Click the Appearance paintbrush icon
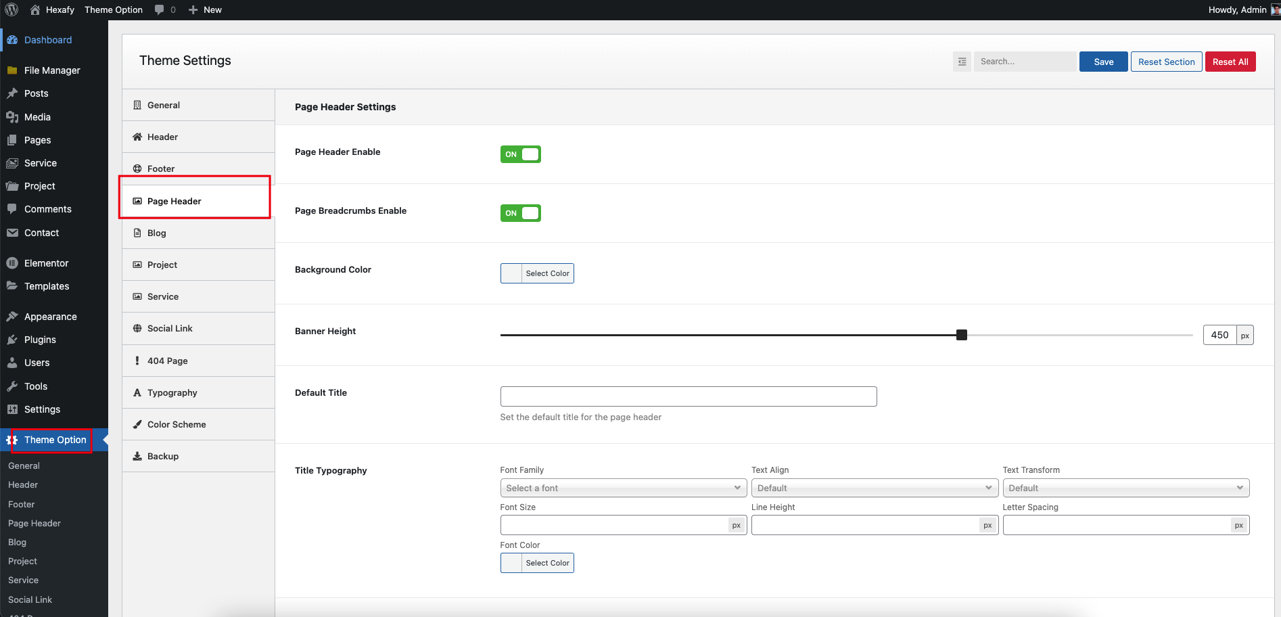Viewport: 1281px width, 617px height. coord(12,317)
